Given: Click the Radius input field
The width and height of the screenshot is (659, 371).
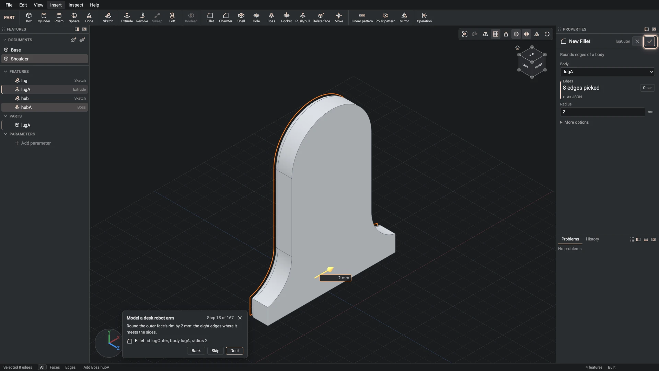Looking at the screenshot, I should coord(602,112).
